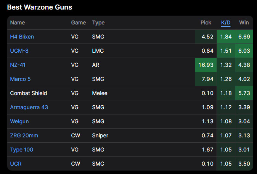Sort guns by Pick rate header
The width and height of the screenshot is (257, 174).
(206, 23)
